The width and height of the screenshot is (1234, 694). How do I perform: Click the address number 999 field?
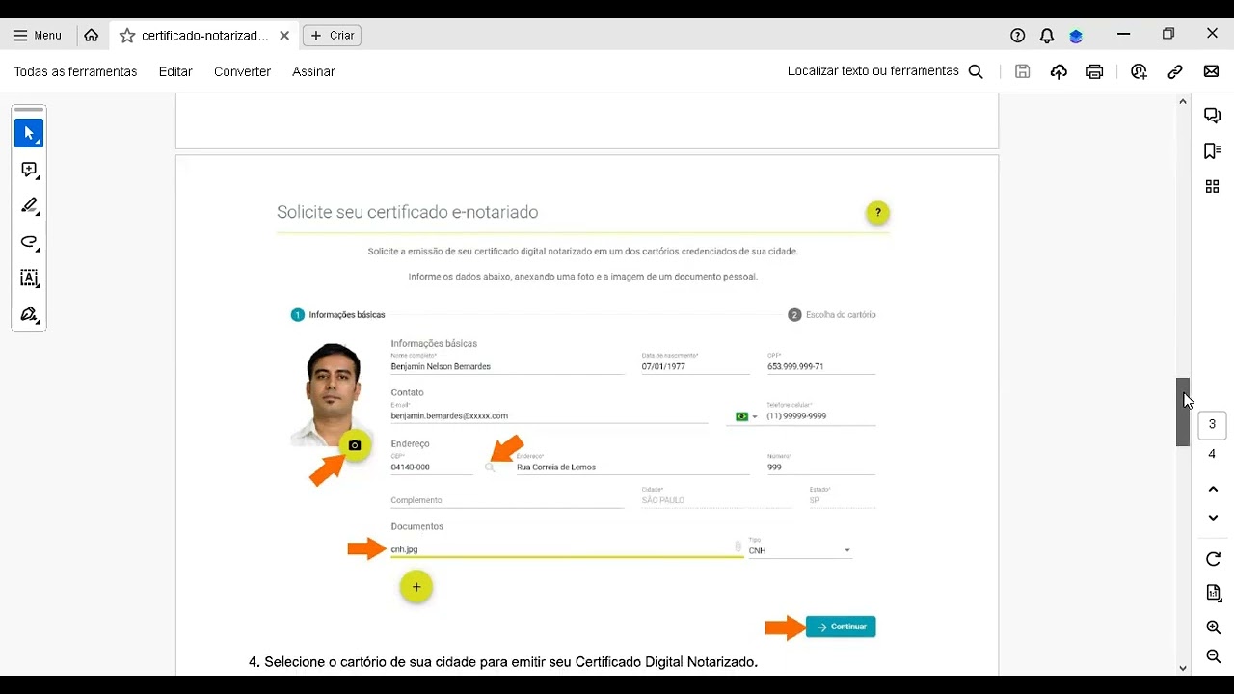[821, 467]
